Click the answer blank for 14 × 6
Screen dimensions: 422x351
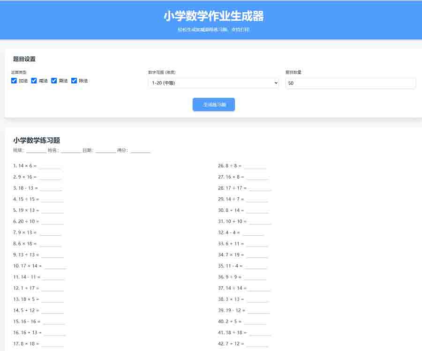click(x=50, y=166)
